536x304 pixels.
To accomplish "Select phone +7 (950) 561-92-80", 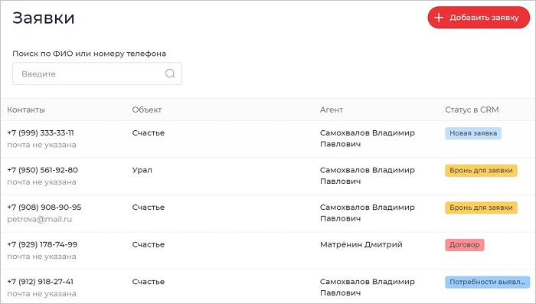I will click(x=42, y=170).
